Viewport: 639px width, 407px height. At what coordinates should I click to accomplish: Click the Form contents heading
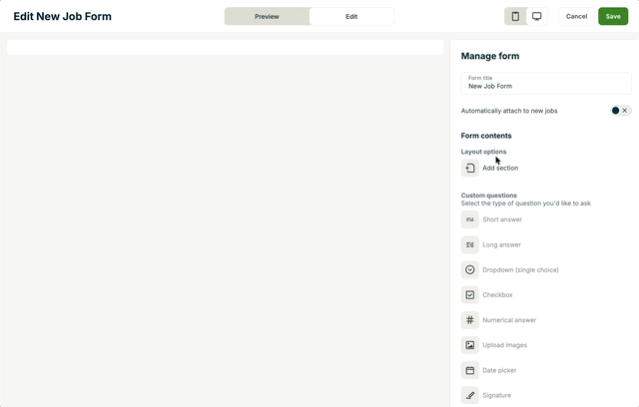coord(486,136)
